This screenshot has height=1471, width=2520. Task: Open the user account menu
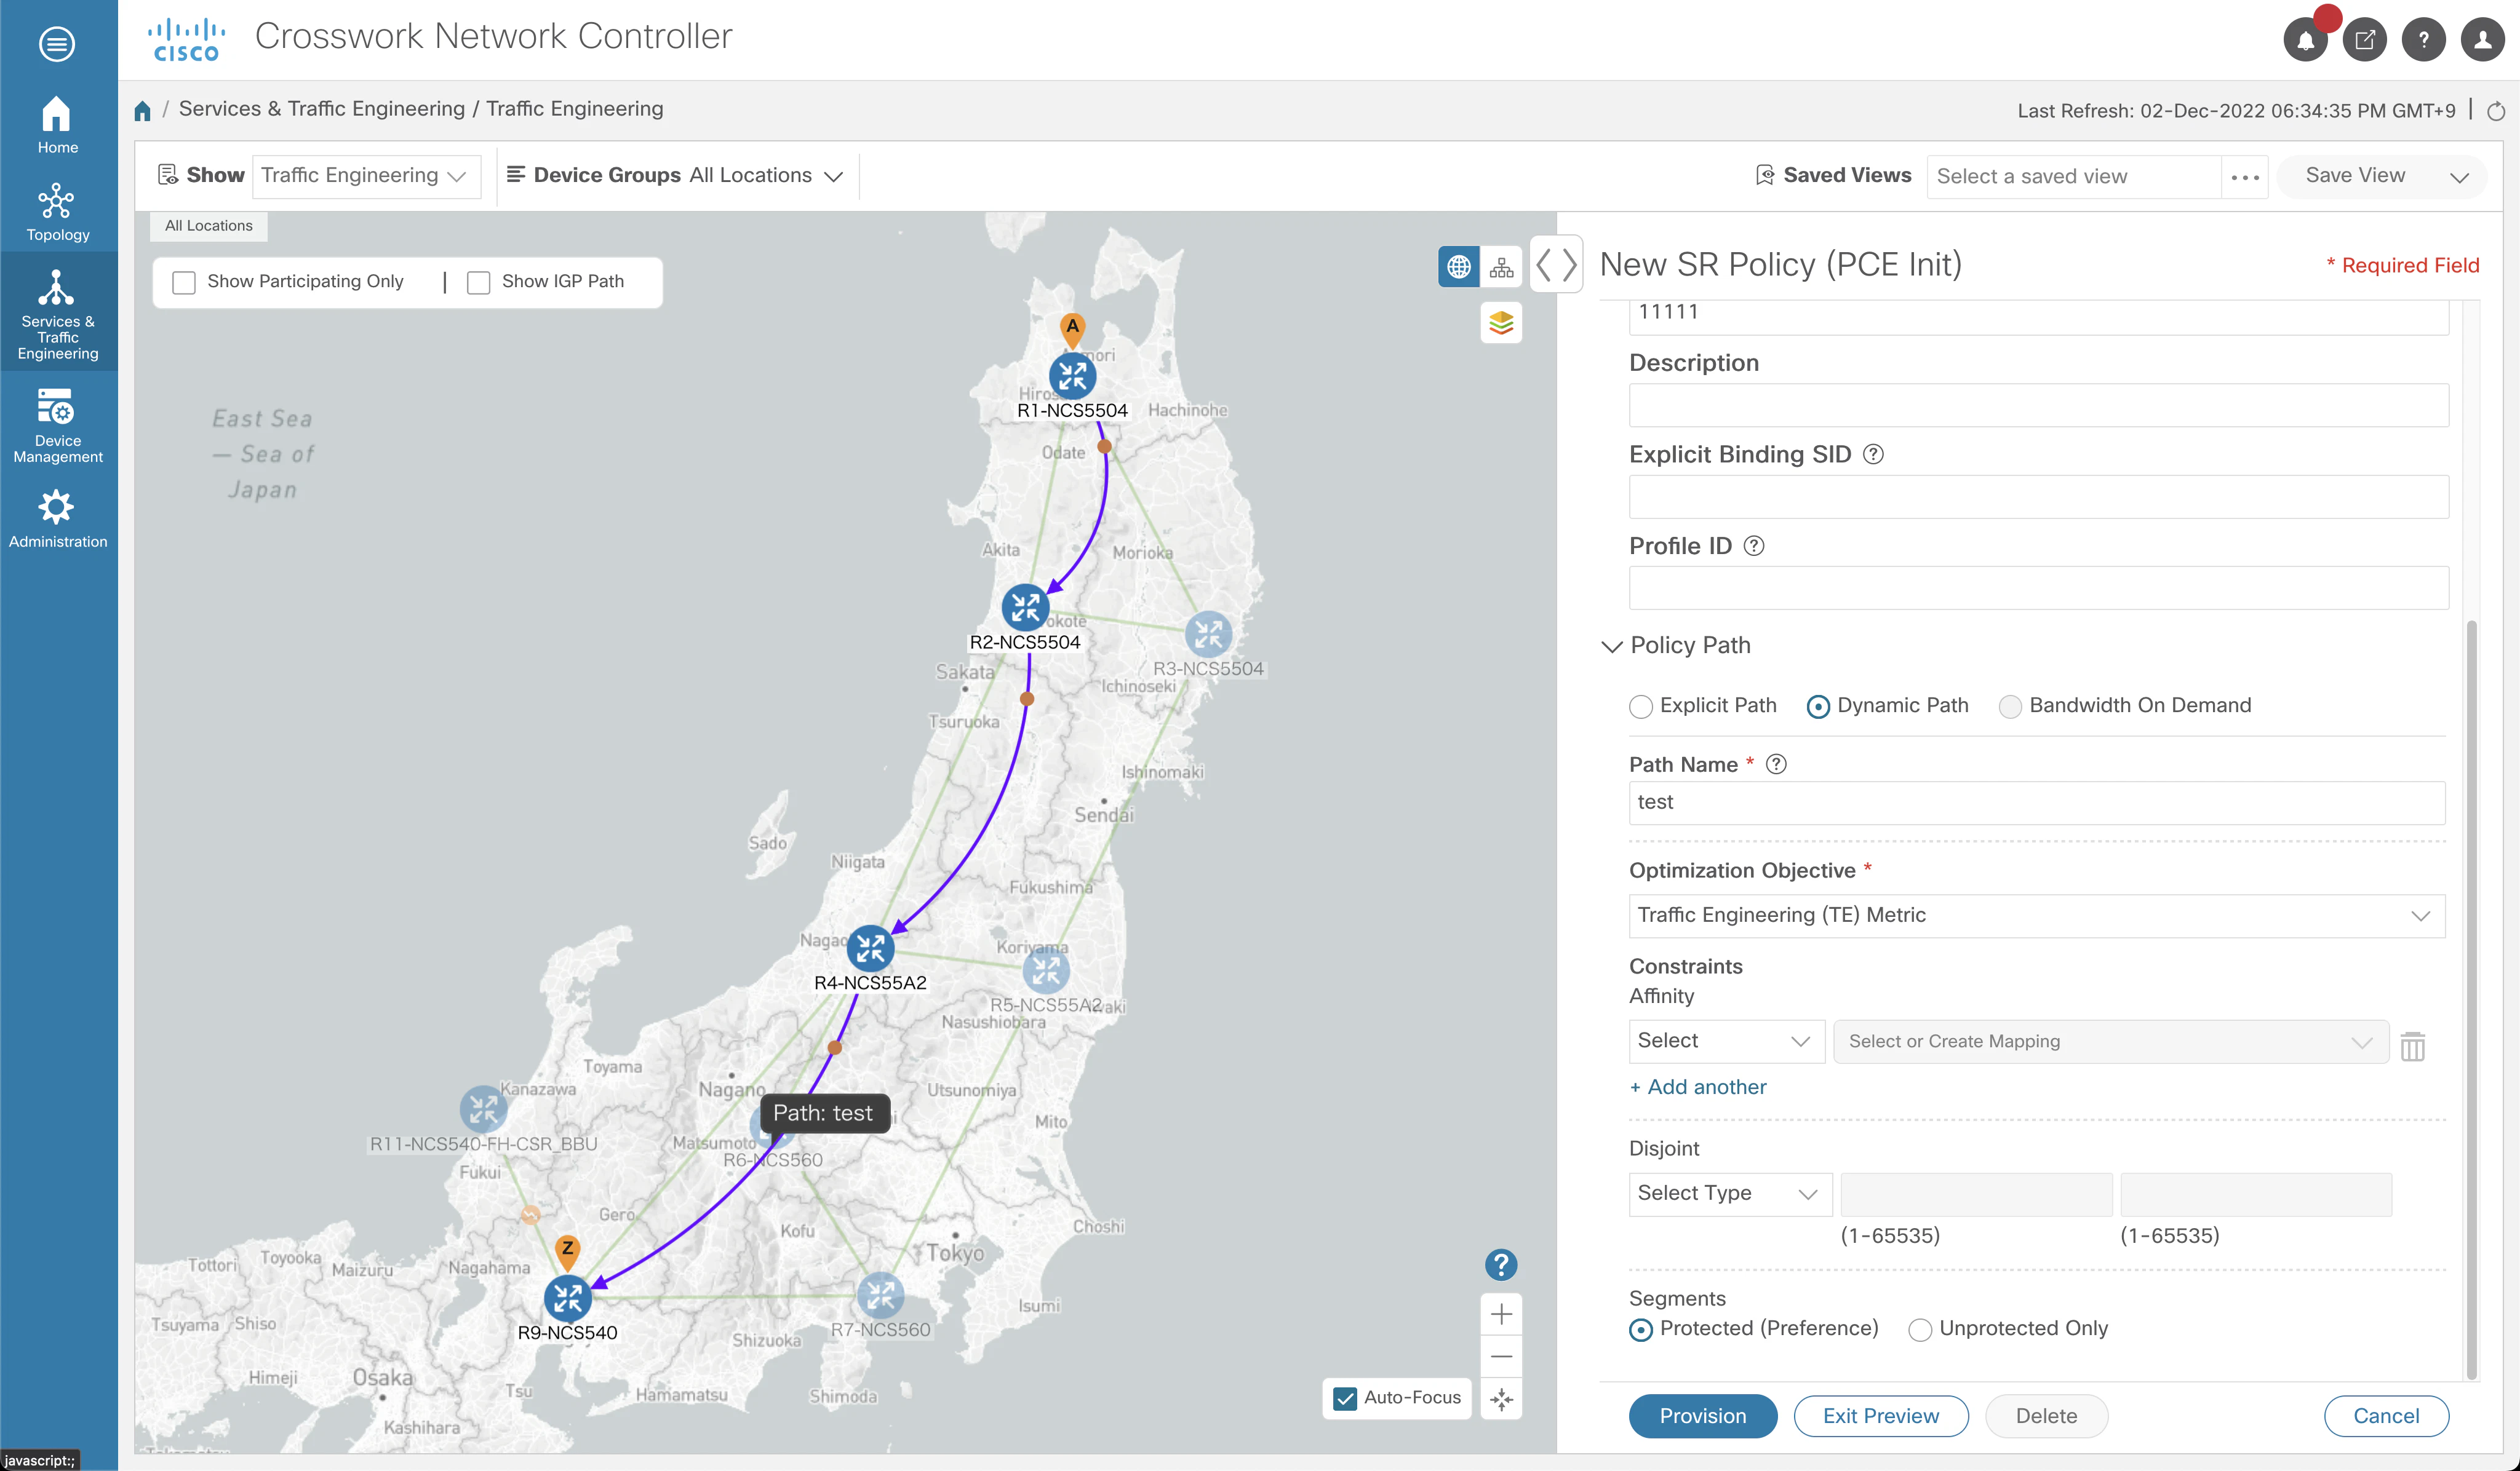pos(2482,40)
